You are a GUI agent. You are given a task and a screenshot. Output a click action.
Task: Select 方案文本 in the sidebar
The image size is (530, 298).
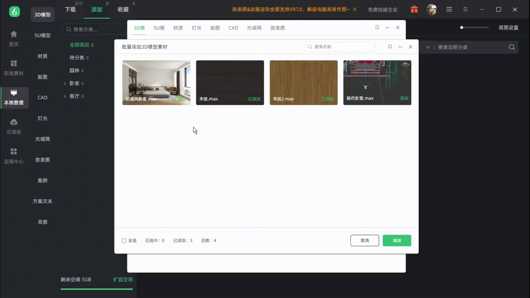43,201
